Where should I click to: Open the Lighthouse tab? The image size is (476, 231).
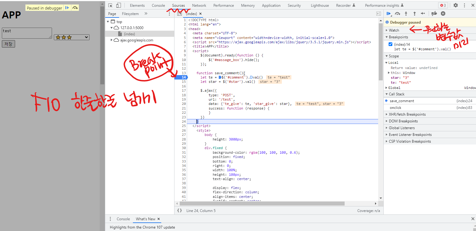tap(320, 5)
